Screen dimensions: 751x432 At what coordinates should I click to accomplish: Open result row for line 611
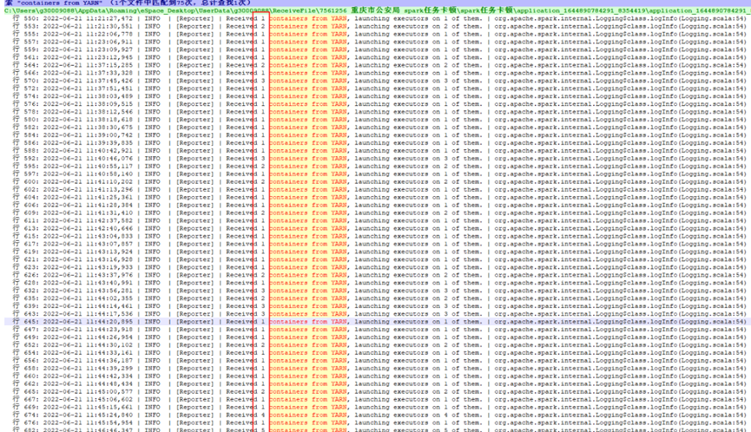pyautogui.click(x=378, y=220)
